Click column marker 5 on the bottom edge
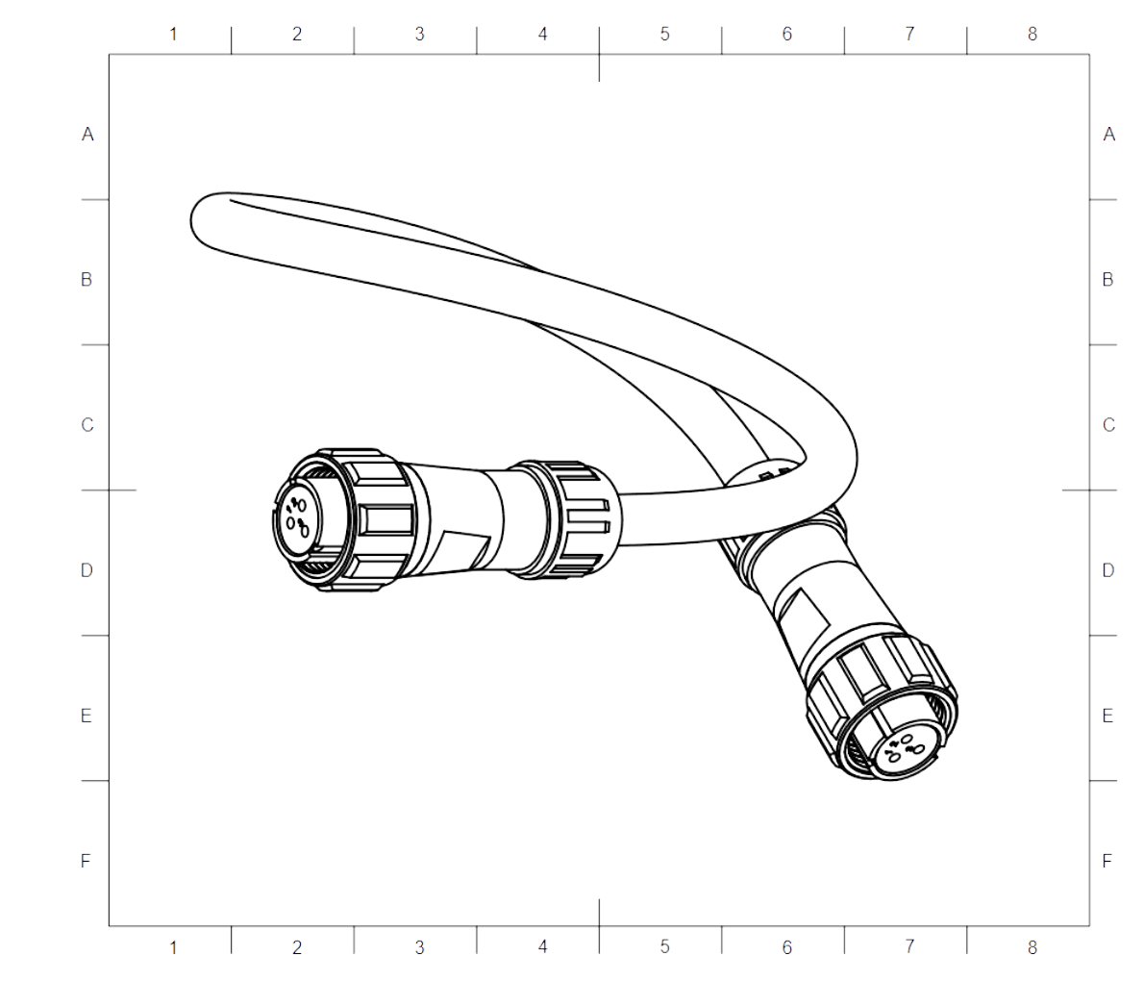1144x981 pixels. pos(663,947)
